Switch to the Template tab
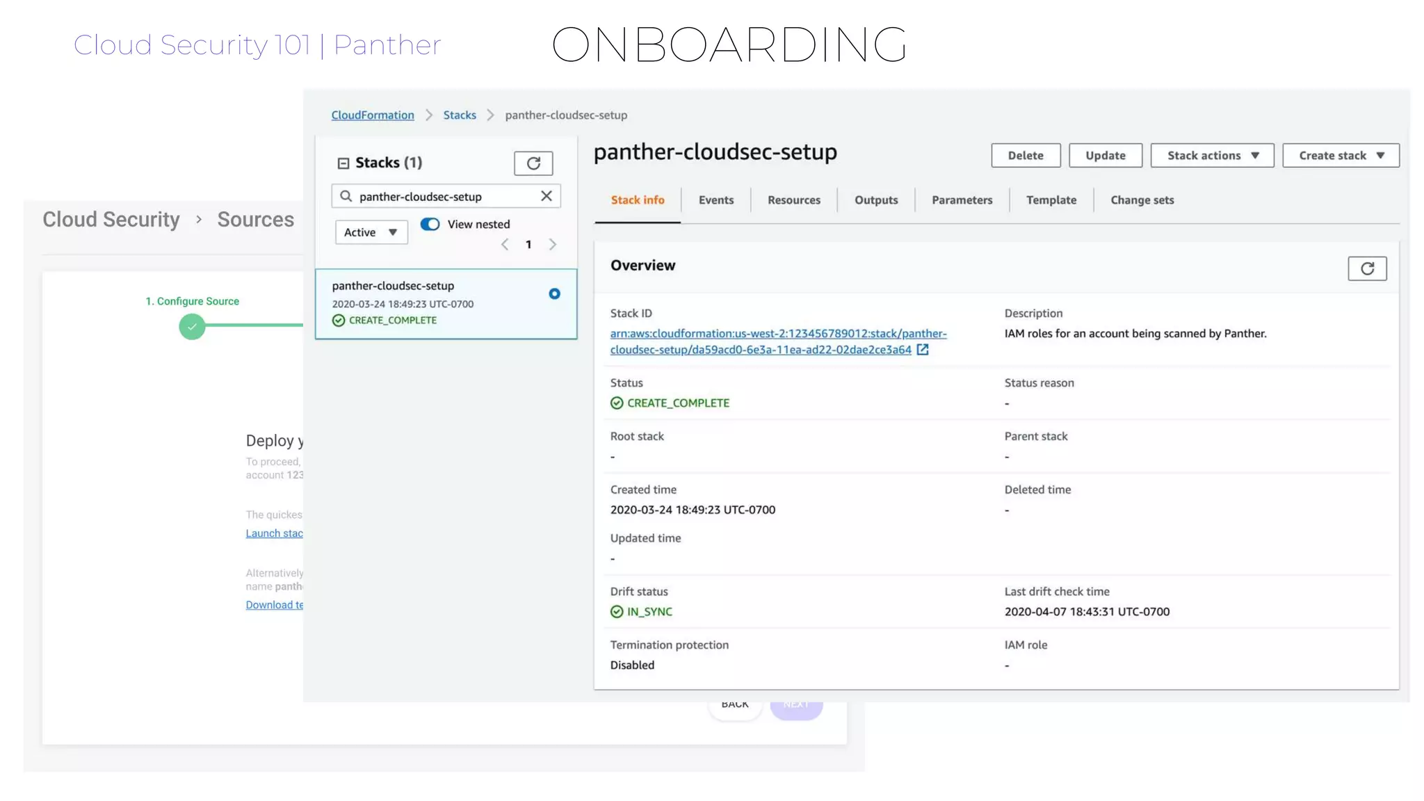 tap(1051, 200)
